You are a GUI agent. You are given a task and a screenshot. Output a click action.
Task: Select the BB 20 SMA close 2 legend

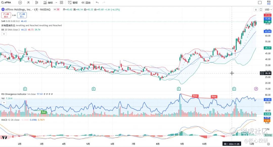[x=10, y=30]
